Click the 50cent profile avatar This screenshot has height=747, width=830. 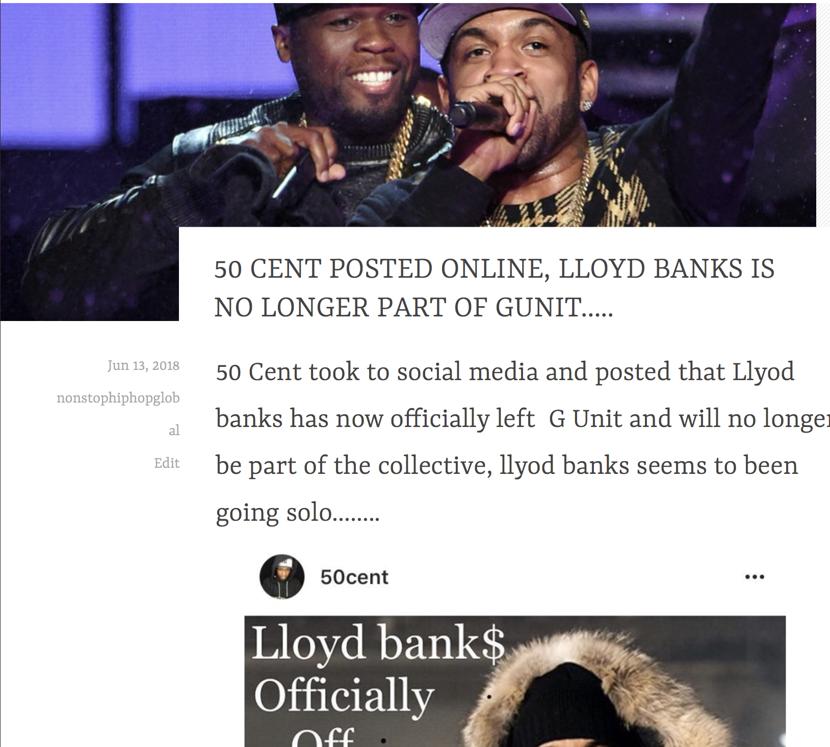click(x=282, y=577)
